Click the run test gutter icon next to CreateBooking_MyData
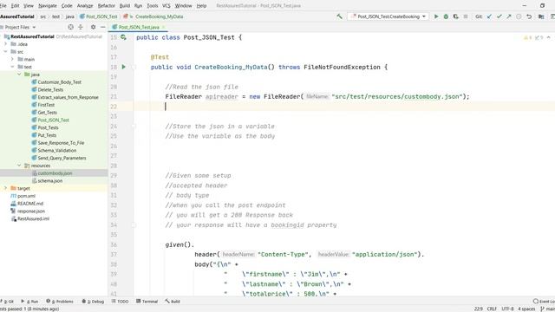The width and height of the screenshot is (555, 312). click(123, 67)
